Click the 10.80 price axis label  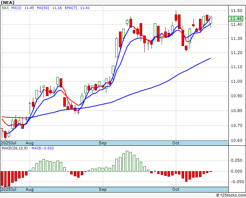(237, 111)
